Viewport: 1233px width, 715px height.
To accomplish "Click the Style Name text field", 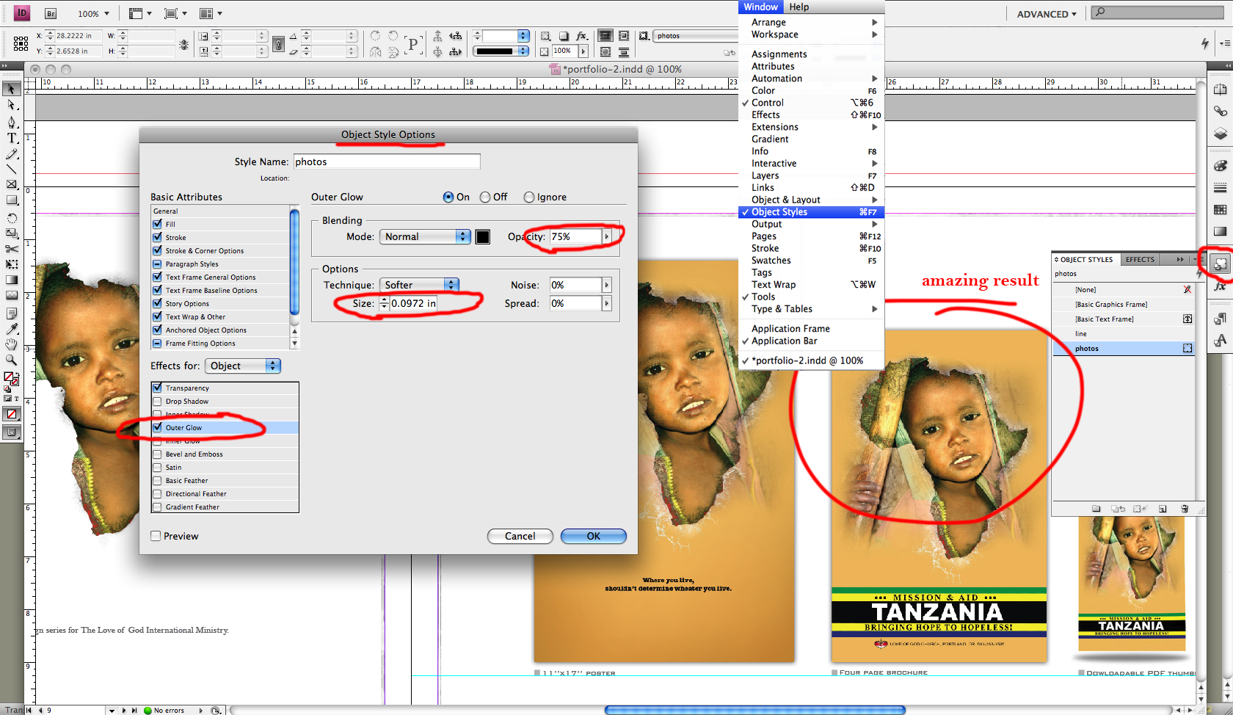I will [x=387, y=161].
